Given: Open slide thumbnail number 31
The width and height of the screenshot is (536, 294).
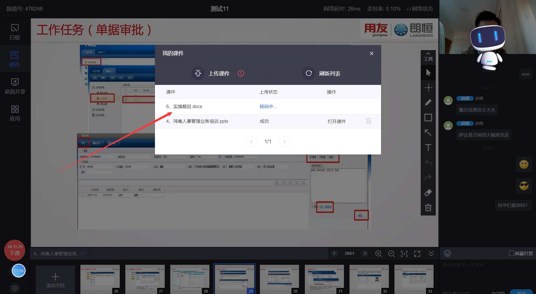Looking at the screenshot, I should pyautogui.click(x=324, y=279).
